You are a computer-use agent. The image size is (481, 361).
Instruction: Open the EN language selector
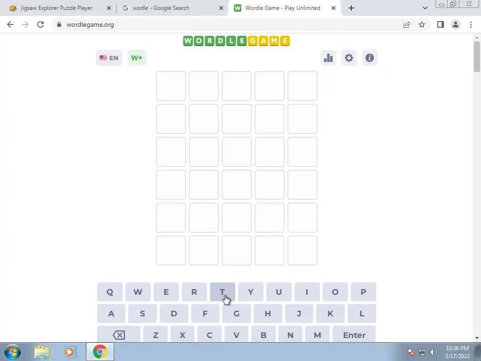(x=109, y=58)
